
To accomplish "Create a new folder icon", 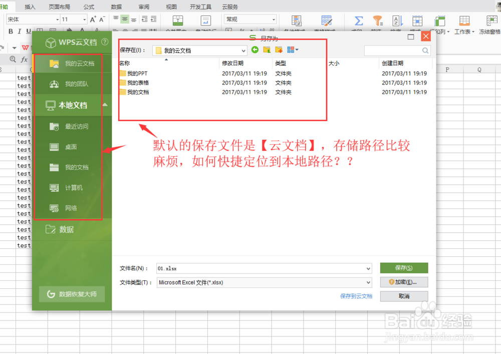I will pos(279,50).
